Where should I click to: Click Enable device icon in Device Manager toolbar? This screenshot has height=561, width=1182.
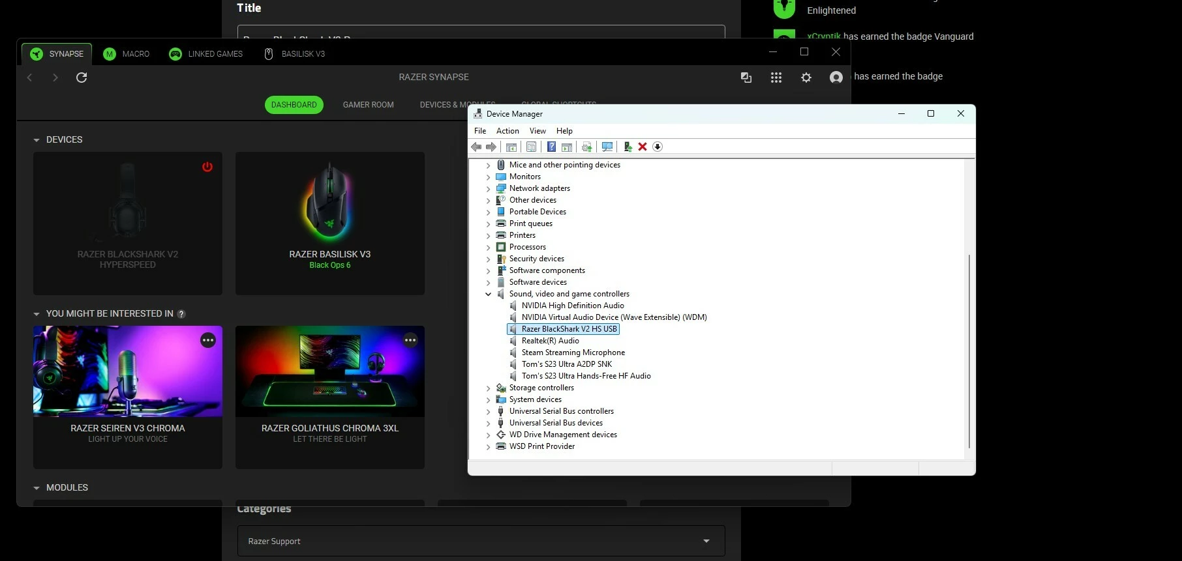628,147
